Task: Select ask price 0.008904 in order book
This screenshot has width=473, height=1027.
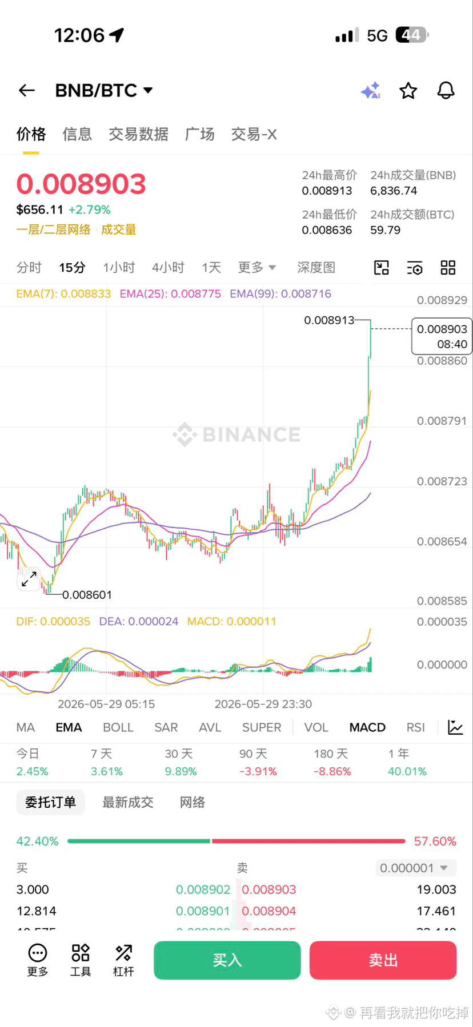Action: (x=269, y=911)
